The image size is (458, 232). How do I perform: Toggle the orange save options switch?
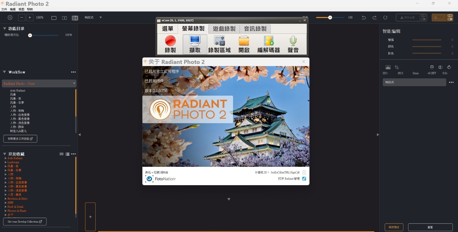click(x=450, y=18)
